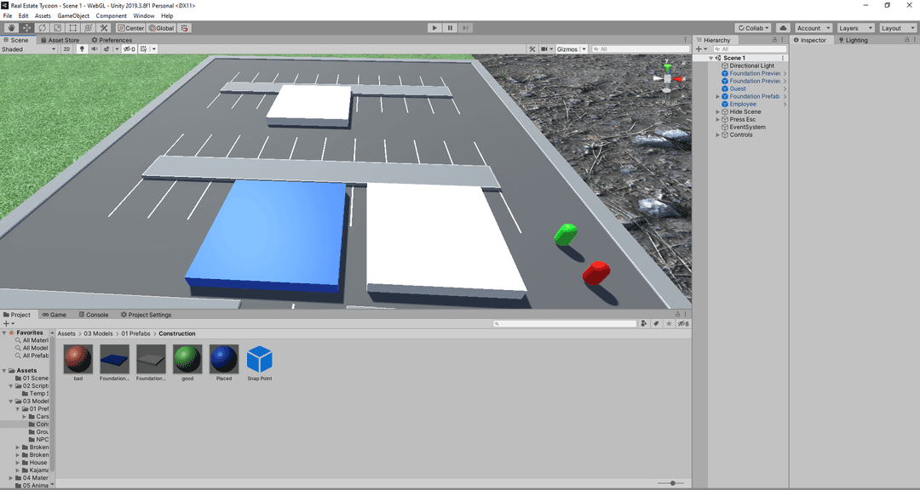Screen dimensions: 920x490
Task: Expand the Hide Scene object in Hierarchy
Action: (x=718, y=112)
